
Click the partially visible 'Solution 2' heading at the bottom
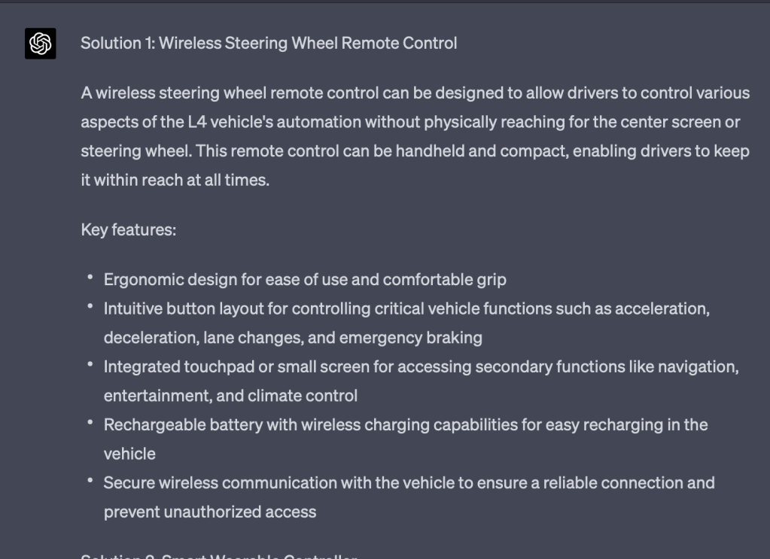[218, 555]
